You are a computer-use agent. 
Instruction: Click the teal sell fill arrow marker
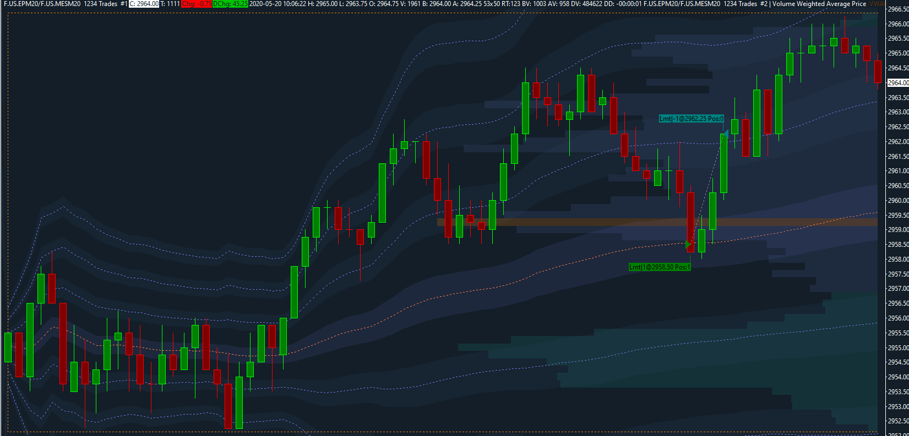coord(725,134)
